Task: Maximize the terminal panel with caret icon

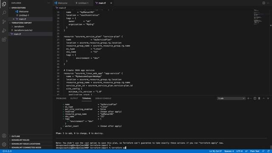Action: click(263, 98)
